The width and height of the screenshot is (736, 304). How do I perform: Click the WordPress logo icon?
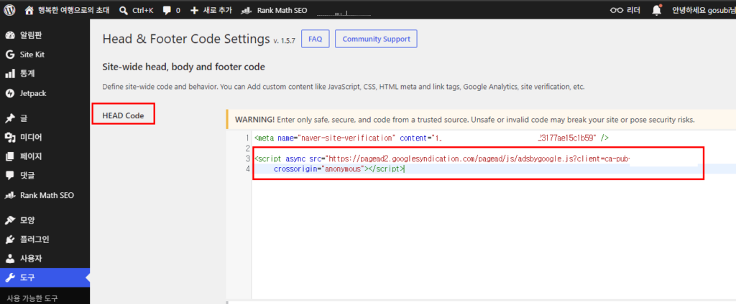(x=9, y=10)
